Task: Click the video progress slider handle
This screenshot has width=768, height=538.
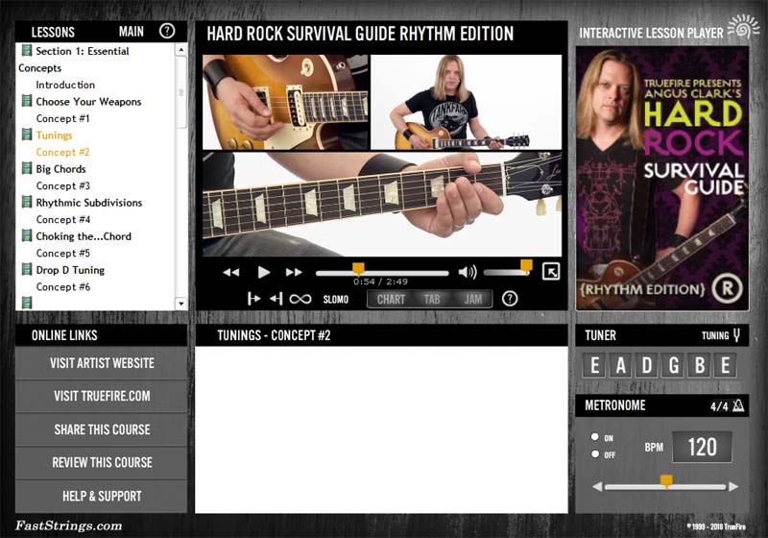Action: point(358,268)
